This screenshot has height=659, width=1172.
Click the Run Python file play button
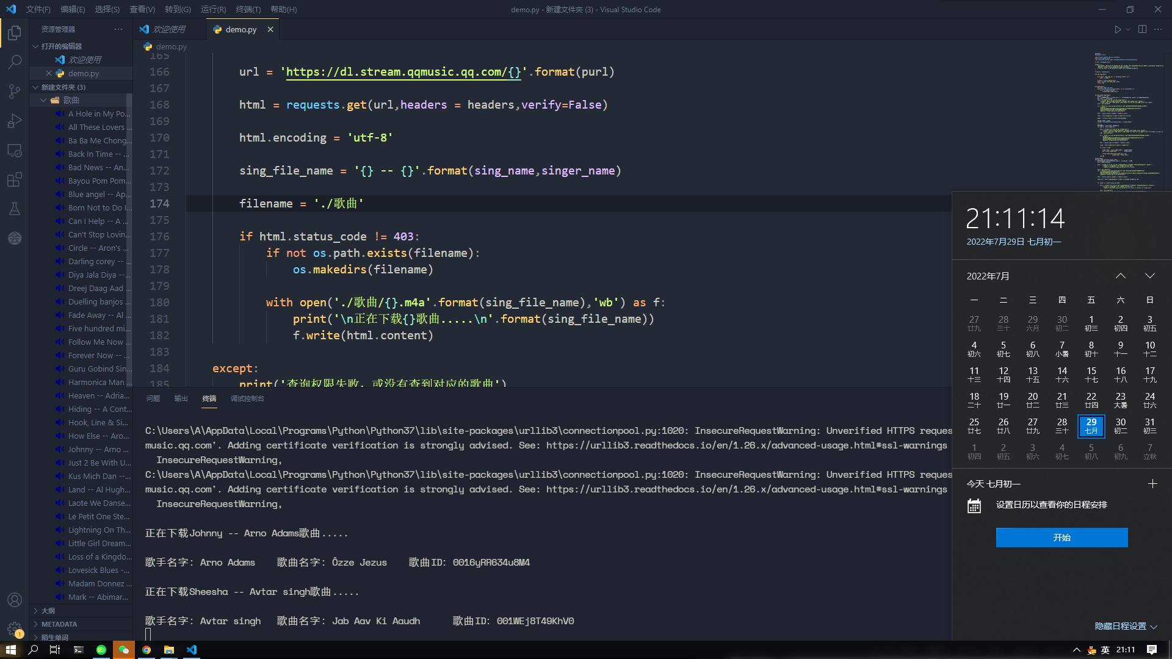tap(1117, 29)
